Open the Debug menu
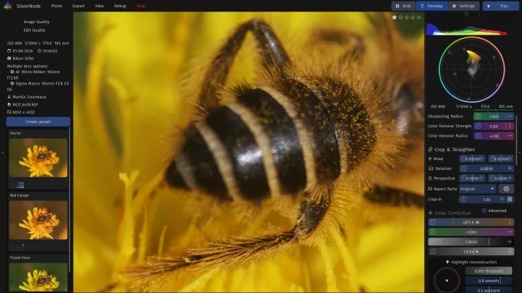Viewport: 522px width, 293px height. (x=120, y=6)
